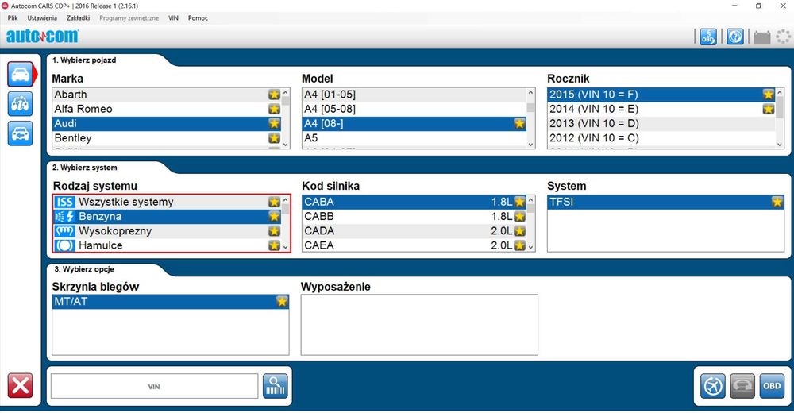Click the brake disc icon next to Hamulce

tap(65, 245)
